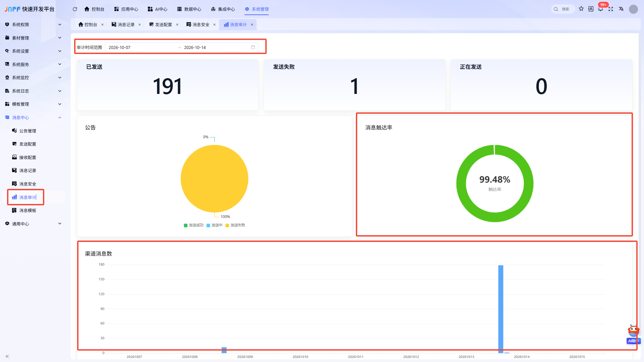Open the favorites star icon

tap(581, 9)
